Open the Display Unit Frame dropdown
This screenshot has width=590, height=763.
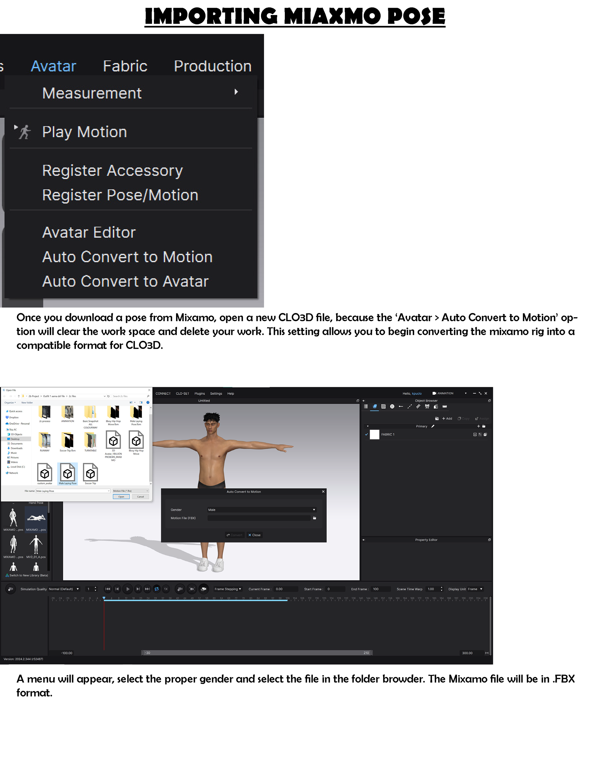coord(475,589)
